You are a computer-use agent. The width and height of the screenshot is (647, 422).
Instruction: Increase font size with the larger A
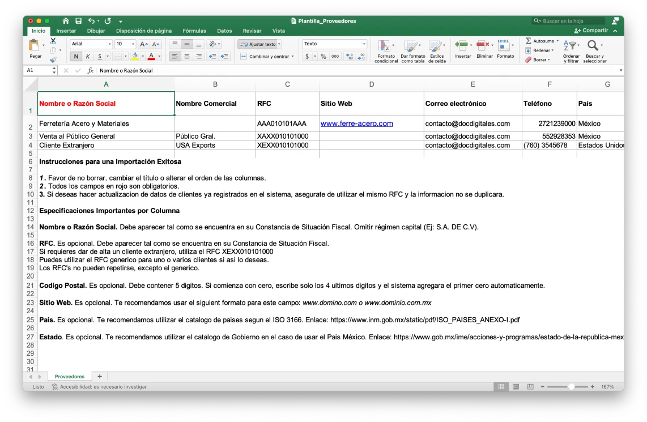[143, 44]
